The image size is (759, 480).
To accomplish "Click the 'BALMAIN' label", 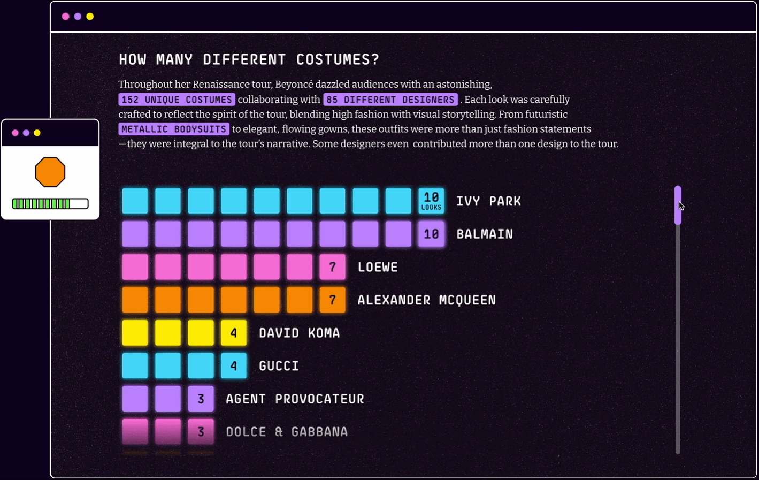I will click(x=485, y=234).
